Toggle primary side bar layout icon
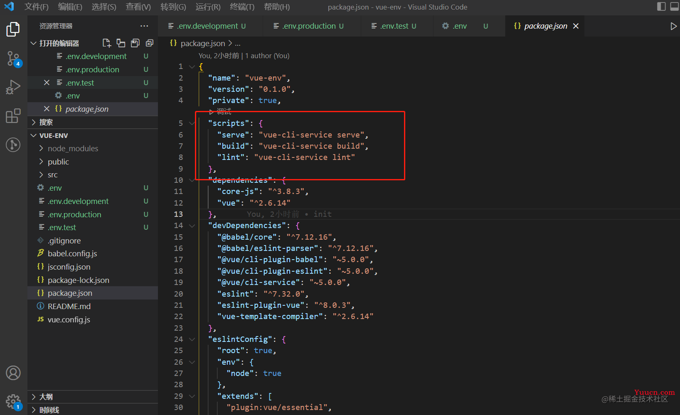Viewport: 680px width, 415px height. tap(661, 6)
